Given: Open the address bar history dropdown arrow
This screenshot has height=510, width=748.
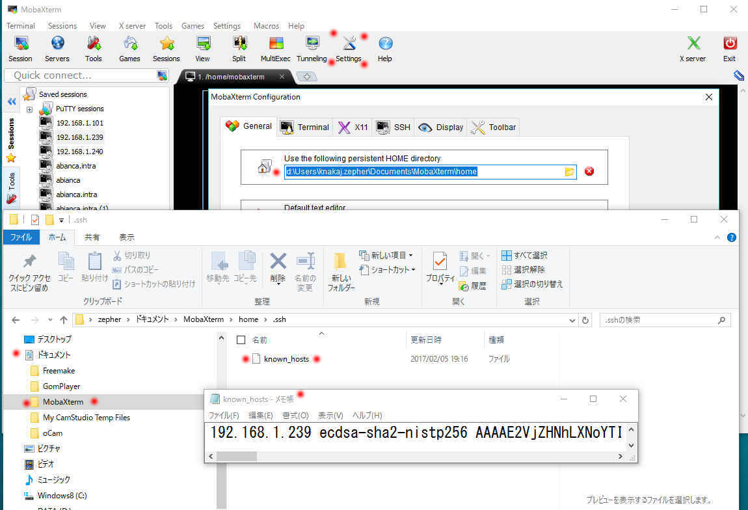Looking at the screenshot, I should tap(572, 320).
